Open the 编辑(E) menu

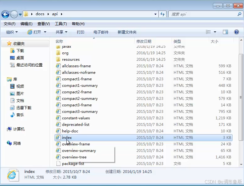[x=26, y=24]
